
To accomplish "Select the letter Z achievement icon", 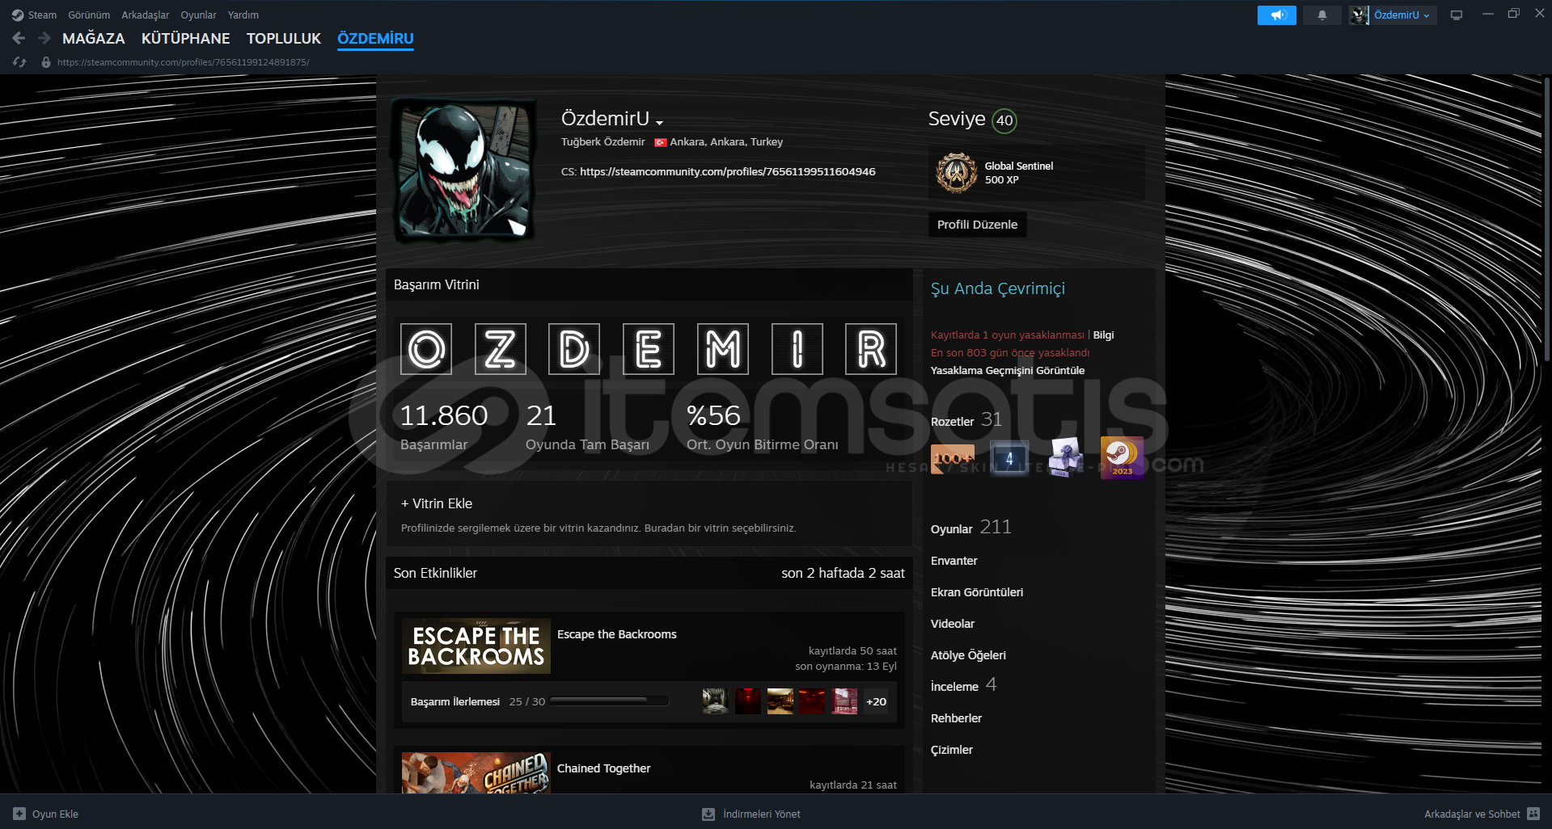I will coord(500,349).
